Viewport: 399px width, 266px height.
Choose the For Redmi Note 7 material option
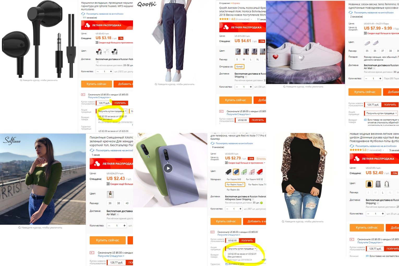coord(235,185)
